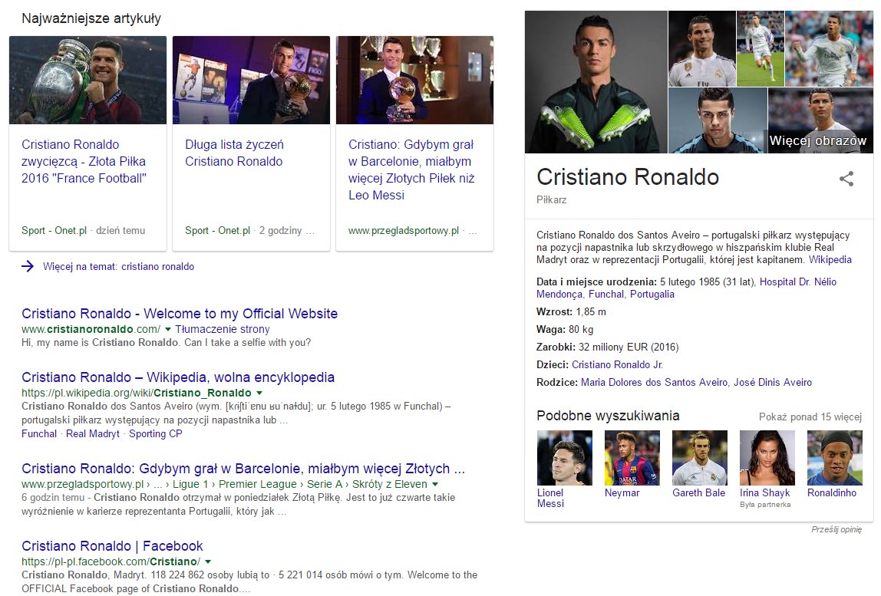Select Lionel Messi related search

(x=564, y=469)
